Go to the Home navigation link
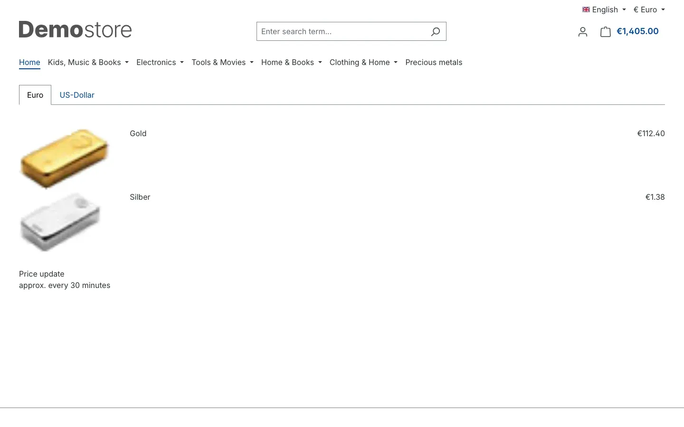684x427 pixels. click(x=29, y=62)
